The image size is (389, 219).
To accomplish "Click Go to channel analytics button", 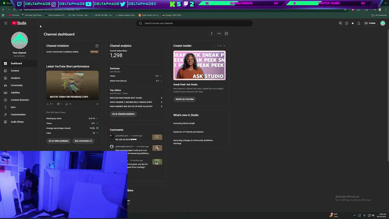I will (x=123, y=114).
